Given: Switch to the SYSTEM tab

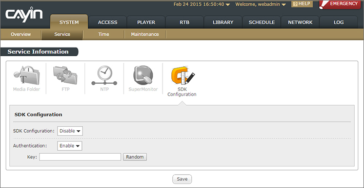Looking at the screenshot, I should [69, 22].
